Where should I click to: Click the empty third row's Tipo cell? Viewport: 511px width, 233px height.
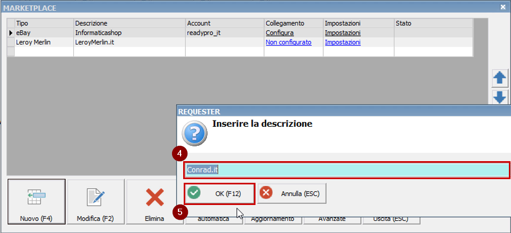[x=44, y=52]
